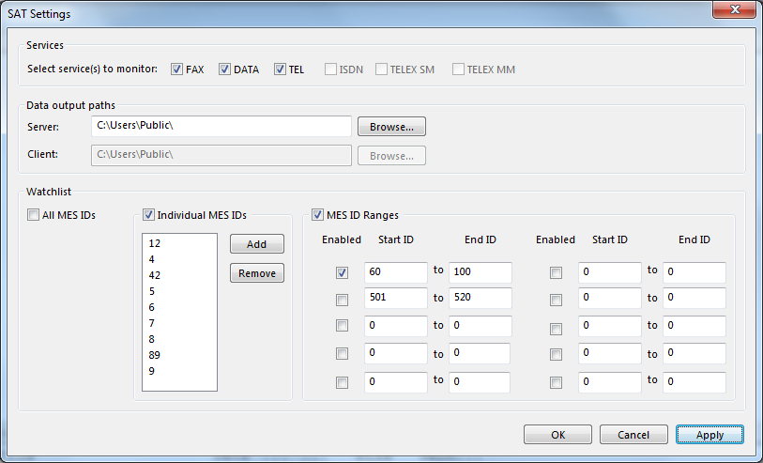Uncheck the FAX service checkbox
Image resolution: width=763 pixels, height=463 pixels.
point(177,69)
